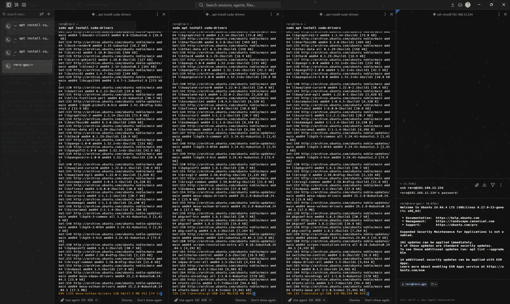The width and height of the screenshot is (510, 304).
Task: Click the rero@llm-4 prompt text
Action: click(x=295, y=24)
